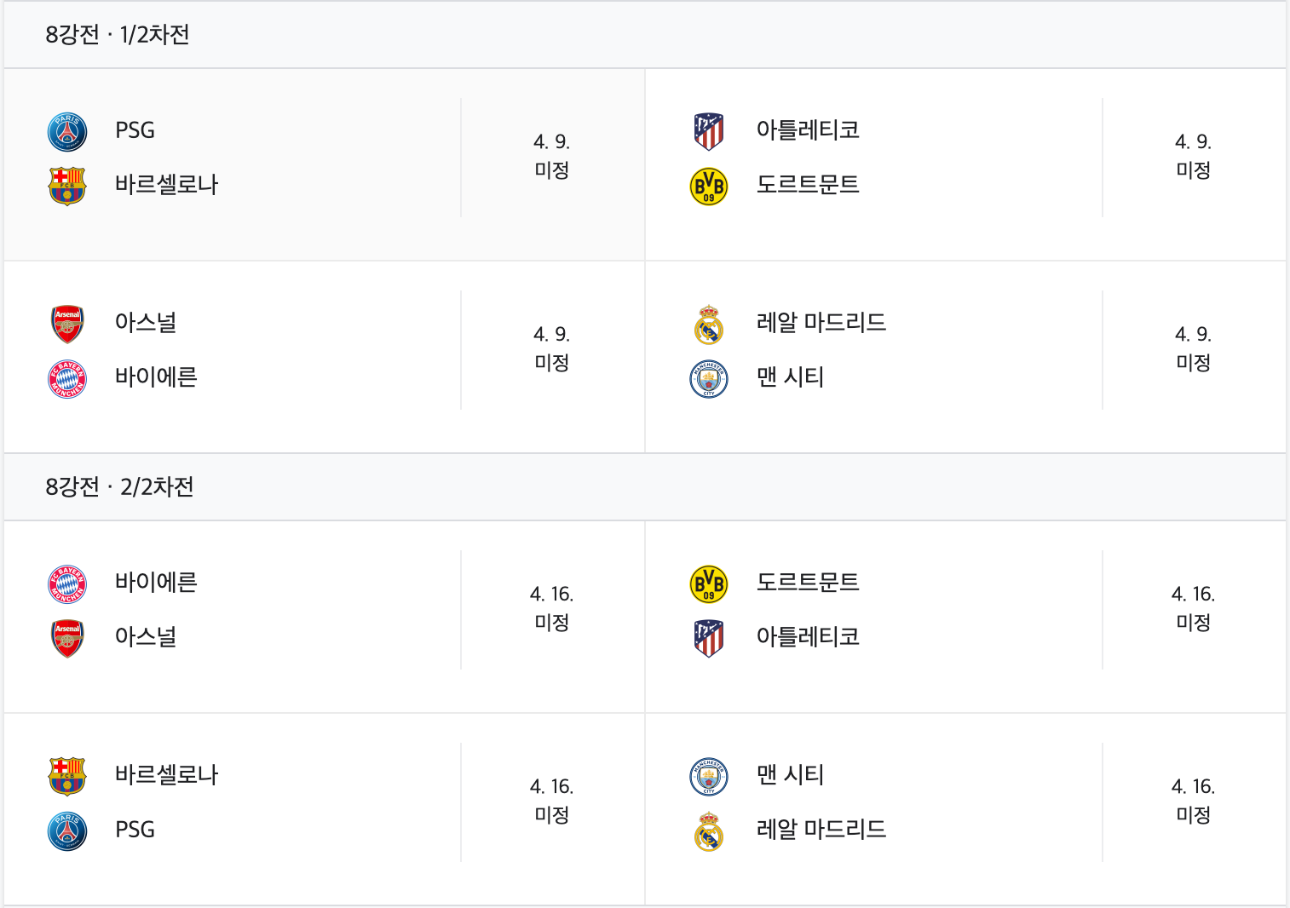Click the Barcelona crest in the second-leg match
This screenshot has height=908, width=1290.
coord(67,777)
